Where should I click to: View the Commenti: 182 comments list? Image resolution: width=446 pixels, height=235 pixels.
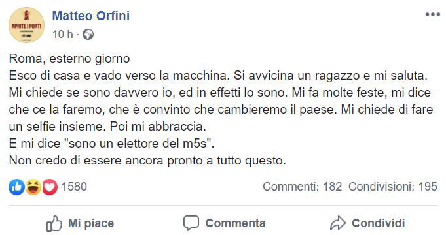pyautogui.click(x=302, y=187)
